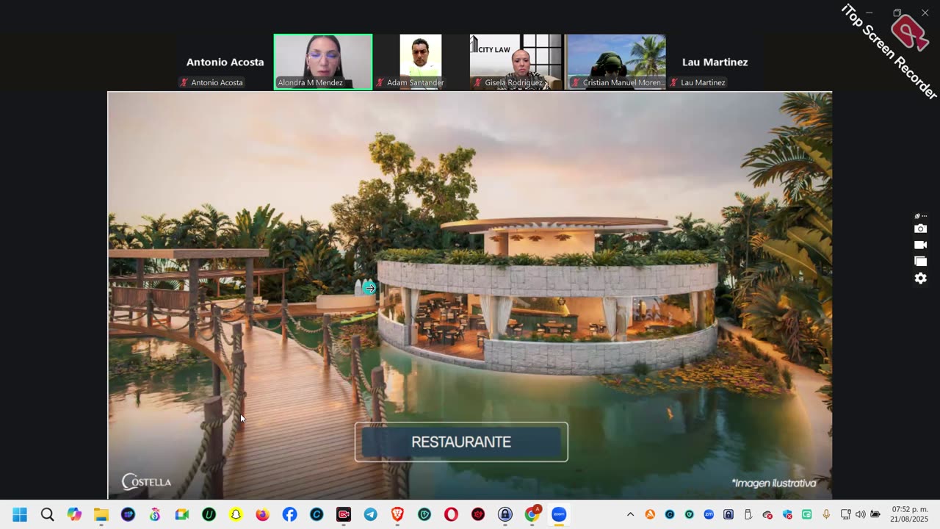Launch Copilot from the taskbar
Screen dimensions: 940x529
tap(74, 514)
